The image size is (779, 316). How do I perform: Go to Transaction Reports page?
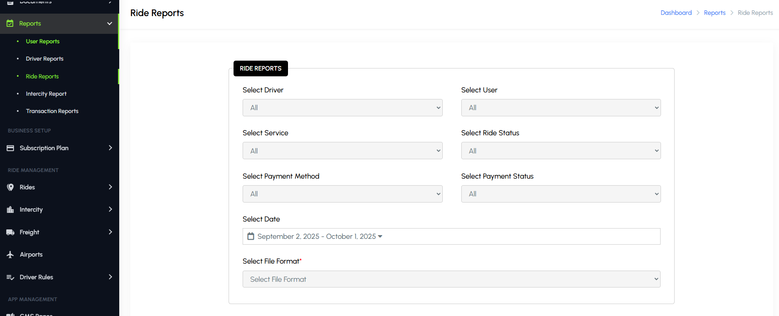click(52, 111)
